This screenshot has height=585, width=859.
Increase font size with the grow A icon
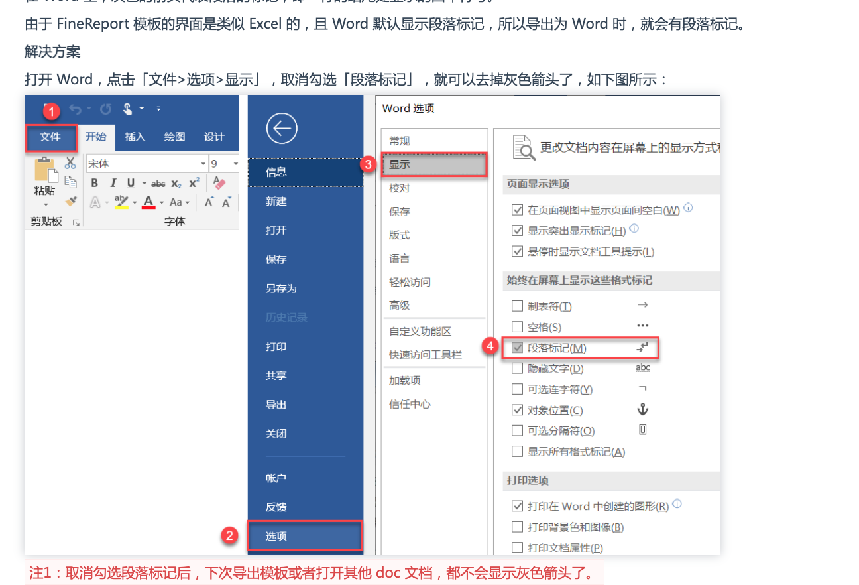[x=208, y=202]
